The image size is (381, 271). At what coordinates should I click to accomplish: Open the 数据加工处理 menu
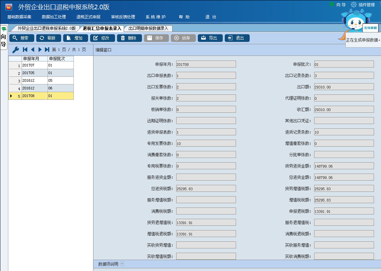(x=54, y=17)
